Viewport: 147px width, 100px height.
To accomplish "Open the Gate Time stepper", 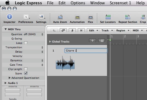I will [42, 65].
